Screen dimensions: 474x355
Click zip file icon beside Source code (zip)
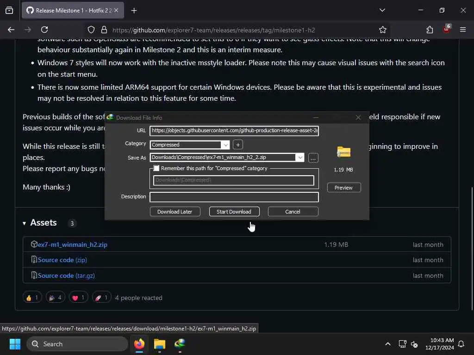[x=34, y=260]
